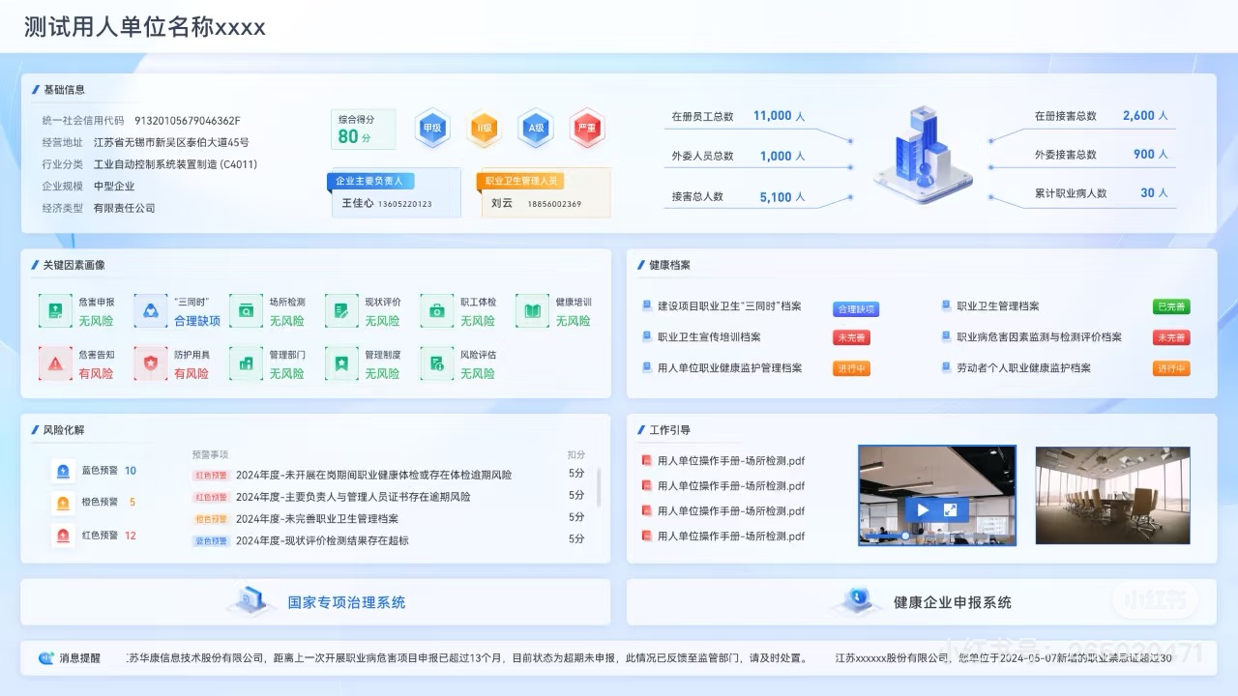Click the document icon beside 职业卫生管理档案
This screenshot has width=1238, height=696.
(x=948, y=306)
